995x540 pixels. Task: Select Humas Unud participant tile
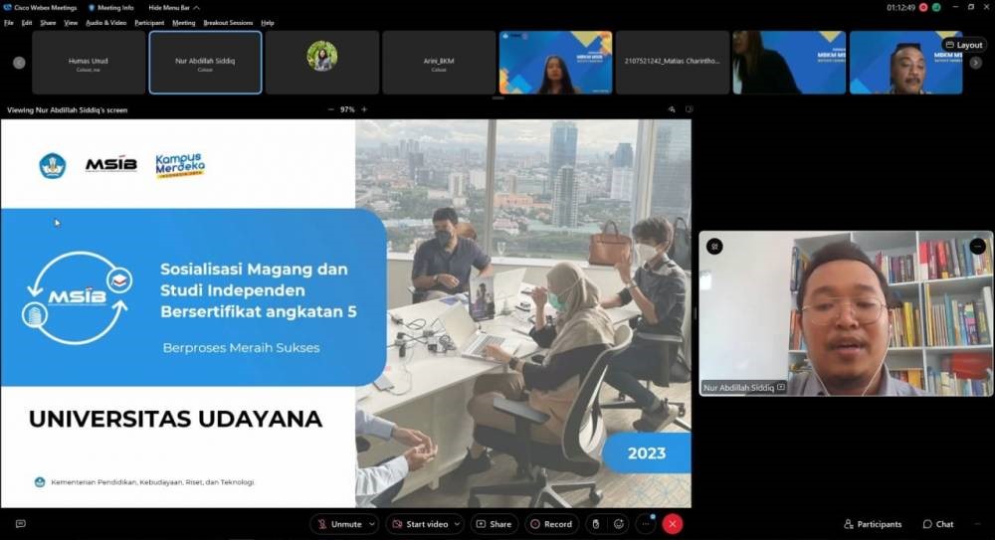pyautogui.click(x=89, y=63)
